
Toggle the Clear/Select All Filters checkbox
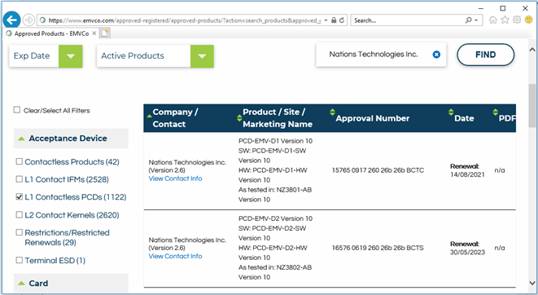click(17, 110)
